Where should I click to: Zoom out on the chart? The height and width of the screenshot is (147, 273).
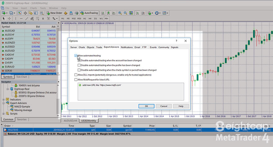click(x=125, y=13)
